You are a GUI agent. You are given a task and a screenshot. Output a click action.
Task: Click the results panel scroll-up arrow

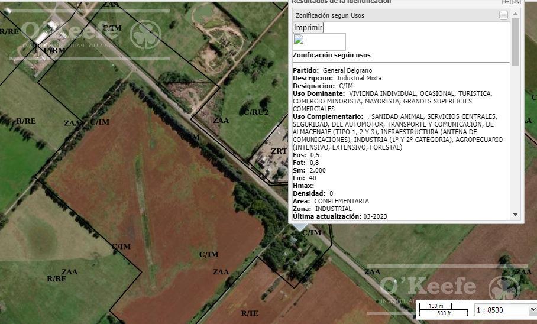coord(515,14)
